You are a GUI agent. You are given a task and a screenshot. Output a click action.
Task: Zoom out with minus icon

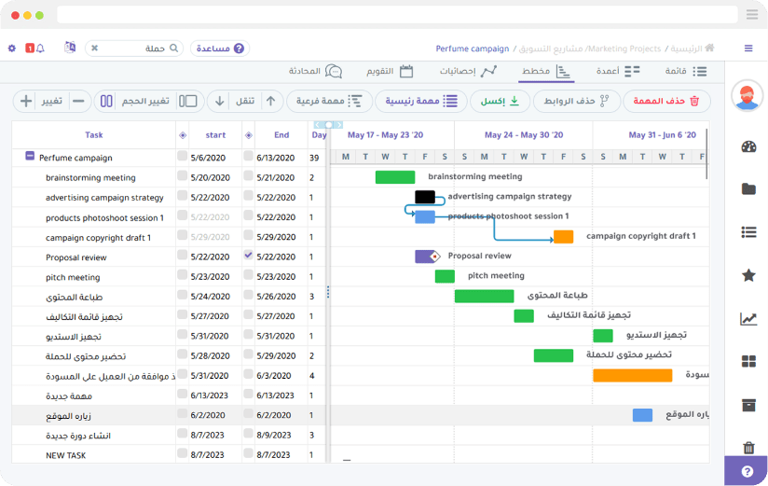tap(78, 101)
